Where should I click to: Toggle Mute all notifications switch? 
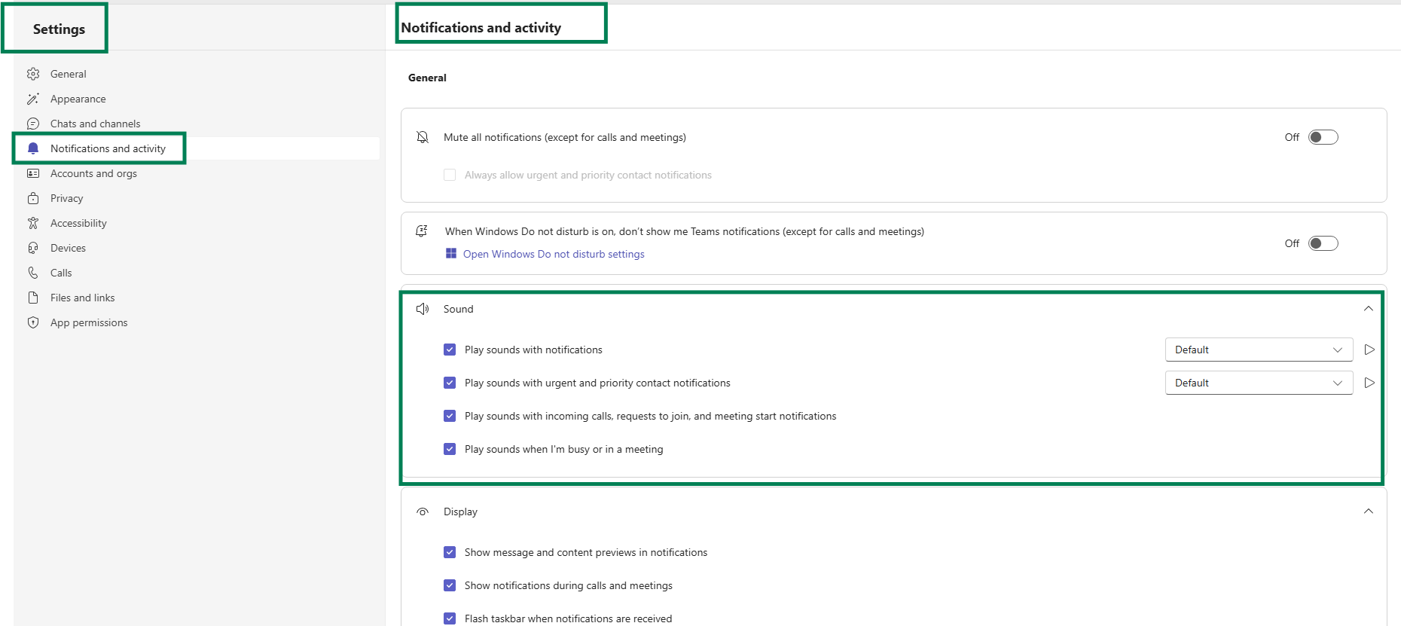(1323, 137)
